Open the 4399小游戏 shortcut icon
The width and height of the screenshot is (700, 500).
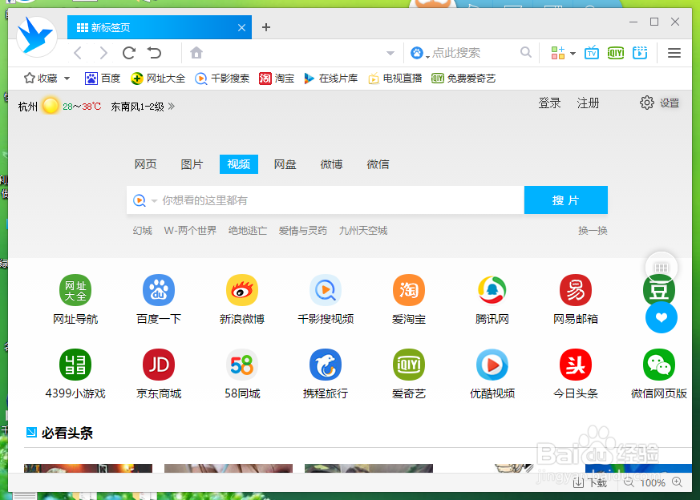coord(75,365)
